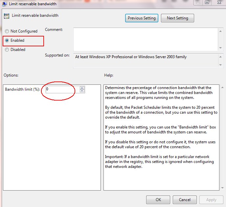Screen dimensions: 226x207
Task: Cancel the dialog
Action: tap(185, 200)
